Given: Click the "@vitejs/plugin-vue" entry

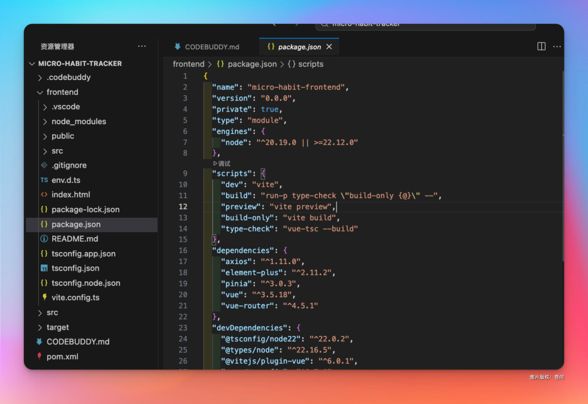Looking at the screenshot, I should tap(289, 361).
